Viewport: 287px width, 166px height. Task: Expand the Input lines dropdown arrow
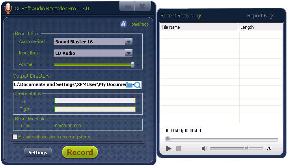pyautogui.click(x=129, y=53)
